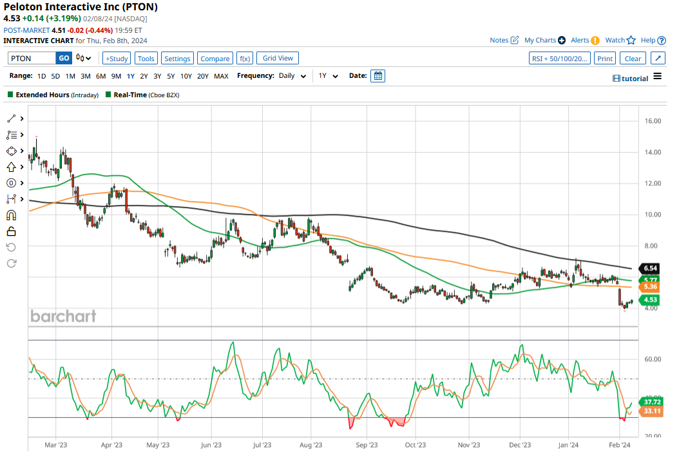The image size is (679, 454).
Task: Toggle the Real-Time Cboe BZX indicator
Action: (109, 95)
